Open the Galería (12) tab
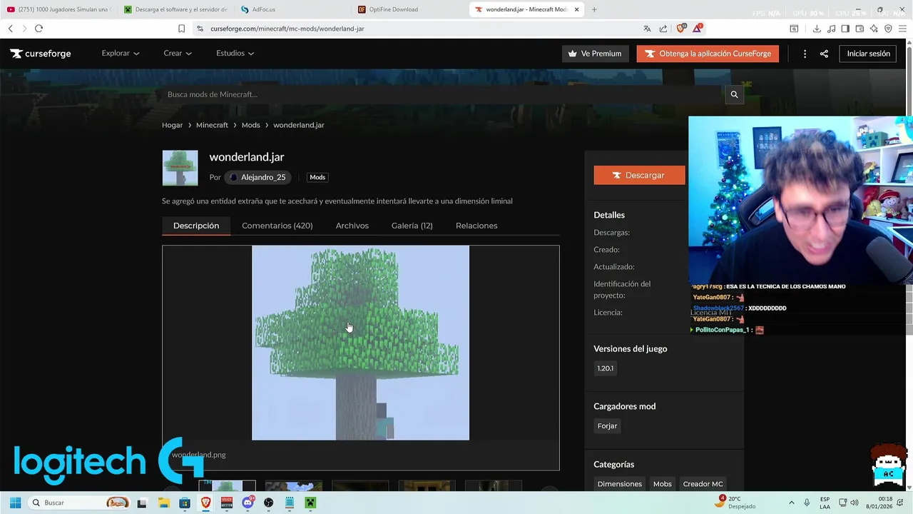Viewport: 913px width, 514px height. (412, 226)
